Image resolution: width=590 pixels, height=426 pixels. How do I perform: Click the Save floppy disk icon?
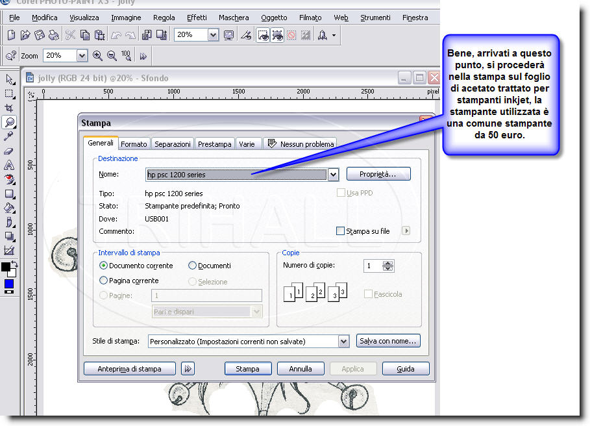40,35
